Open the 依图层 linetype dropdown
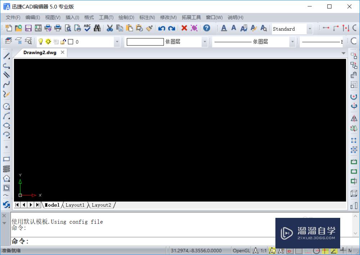Image resolution: width=360 pixels, height=255 pixels. (x=293, y=41)
